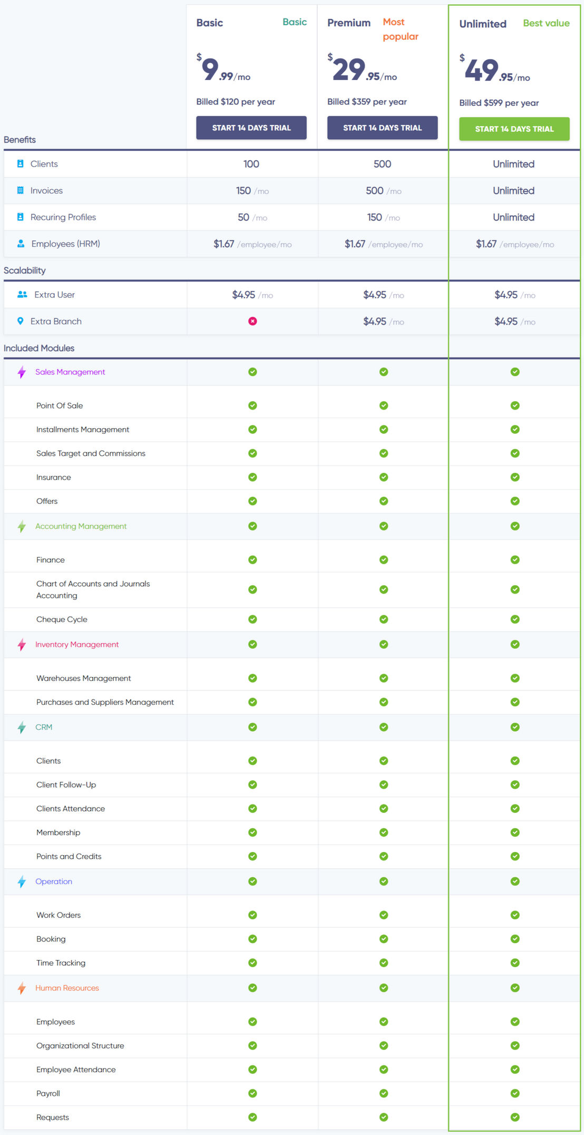The image size is (584, 1135).
Task: Click the Installments Management row label
Action: pyautogui.click(x=83, y=430)
